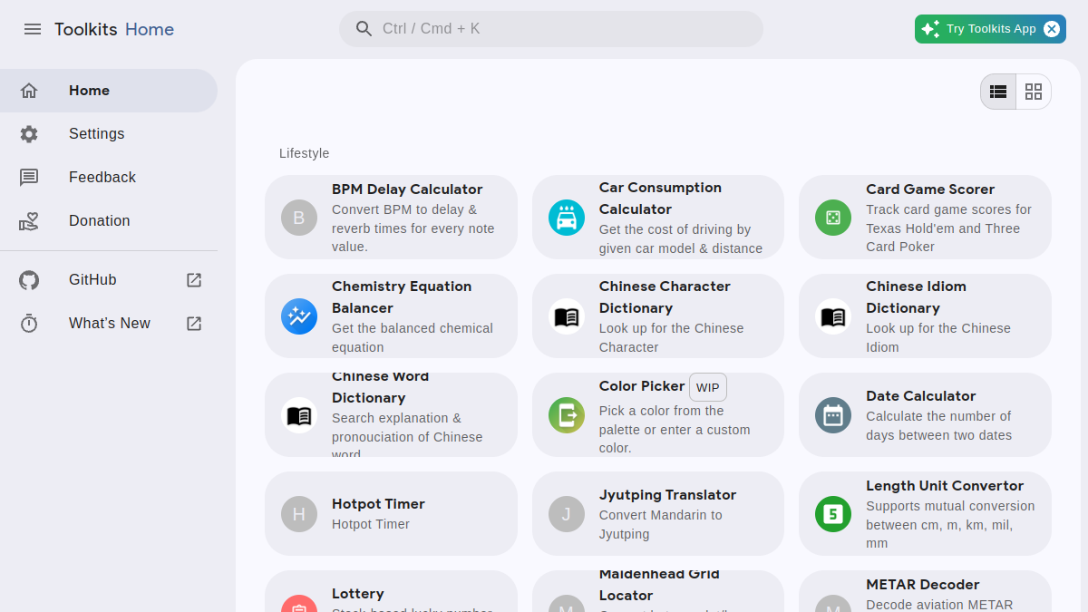Viewport: 1088px width, 612px height.
Task: Open Settings from the sidebar
Action: 109,134
